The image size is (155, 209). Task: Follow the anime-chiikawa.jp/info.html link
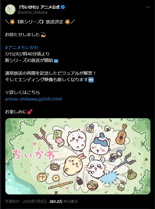(33, 99)
